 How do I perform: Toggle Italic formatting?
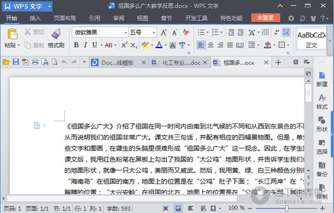click(85, 45)
